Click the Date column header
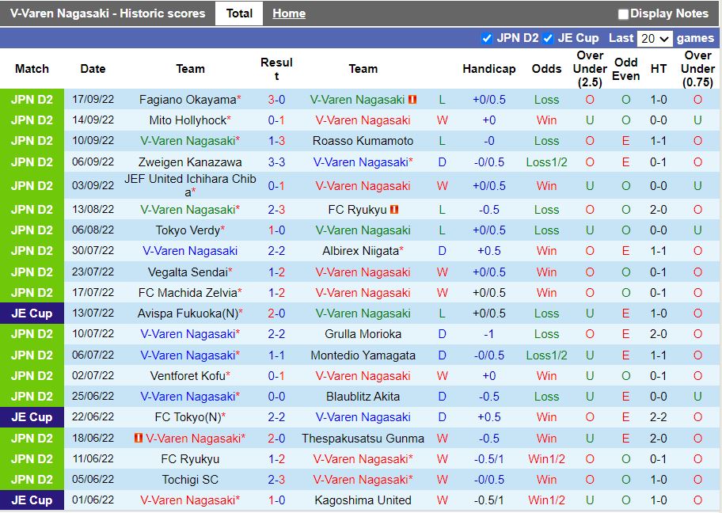The image size is (722, 513). (x=93, y=69)
